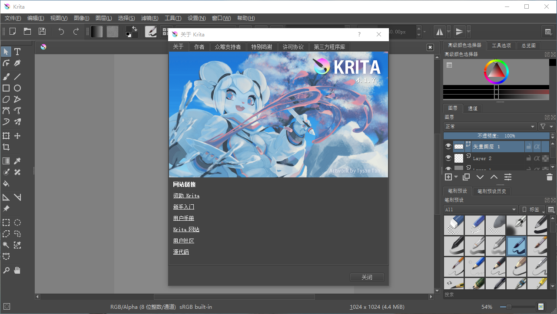This screenshot has height=314, width=557.
Task: Swap foreground and background colors
Action: (135, 29)
